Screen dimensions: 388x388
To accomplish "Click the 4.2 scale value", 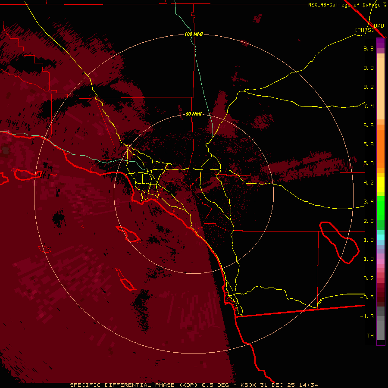I will pos(369,183).
